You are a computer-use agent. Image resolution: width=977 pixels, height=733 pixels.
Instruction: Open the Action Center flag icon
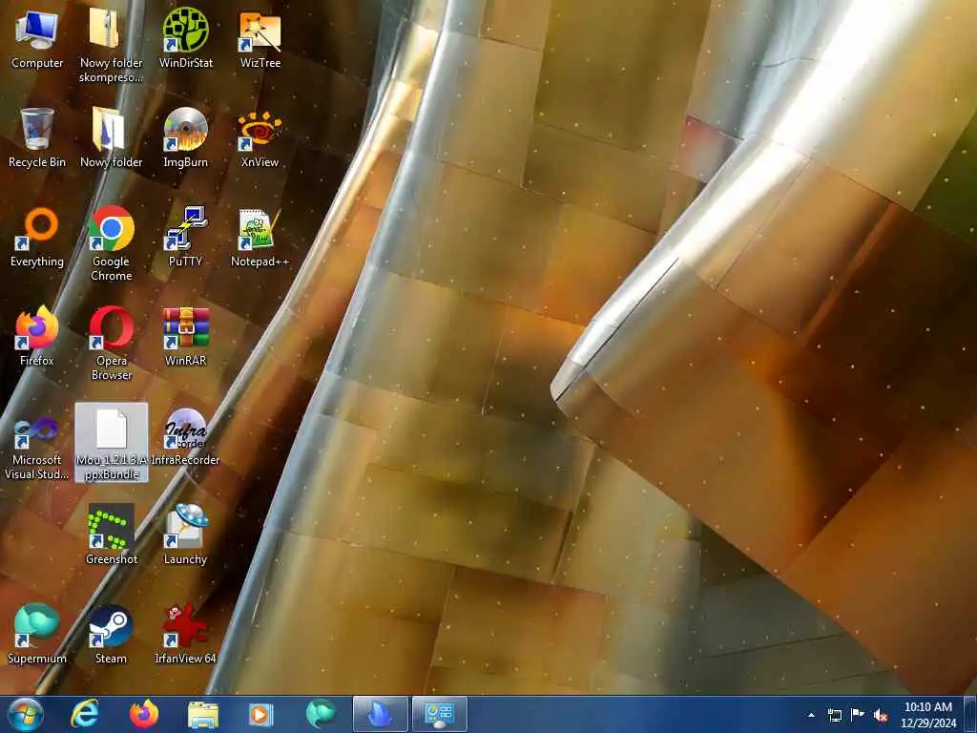858,715
